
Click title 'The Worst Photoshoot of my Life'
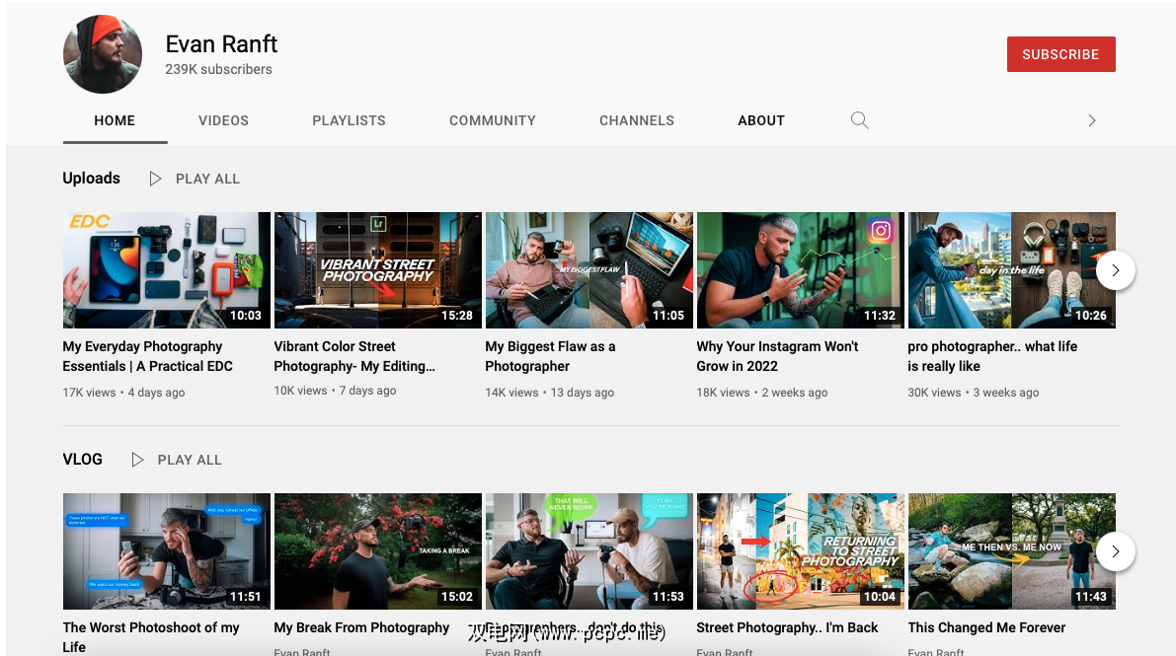[x=151, y=636]
